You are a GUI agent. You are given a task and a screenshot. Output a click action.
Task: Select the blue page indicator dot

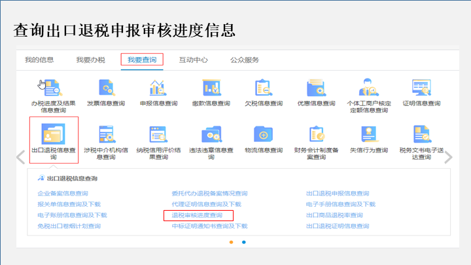pos(244,242)
